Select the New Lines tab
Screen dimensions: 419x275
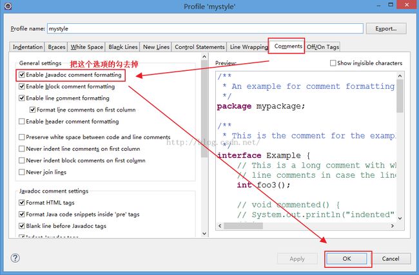click(156, 47)
